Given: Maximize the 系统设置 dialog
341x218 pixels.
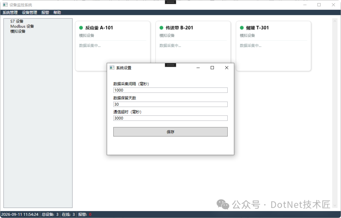Looking at the screenshot, I should pyautogui.click(x=212, y=68).
